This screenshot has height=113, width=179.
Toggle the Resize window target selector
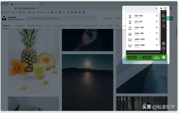[157, 57]
